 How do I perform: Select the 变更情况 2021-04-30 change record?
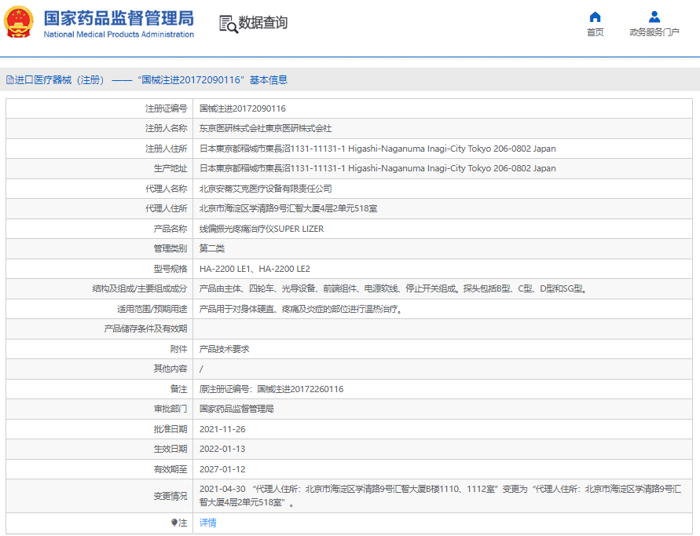(440, 496)
